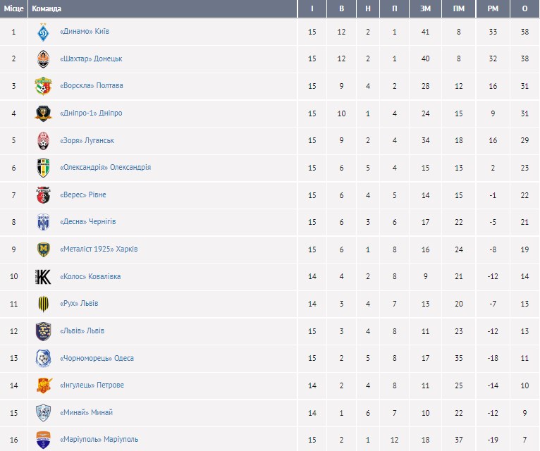Click the Chornomorets Odesa club crest
This screenshot has width=540, height=451.
[x=44, y=359]
